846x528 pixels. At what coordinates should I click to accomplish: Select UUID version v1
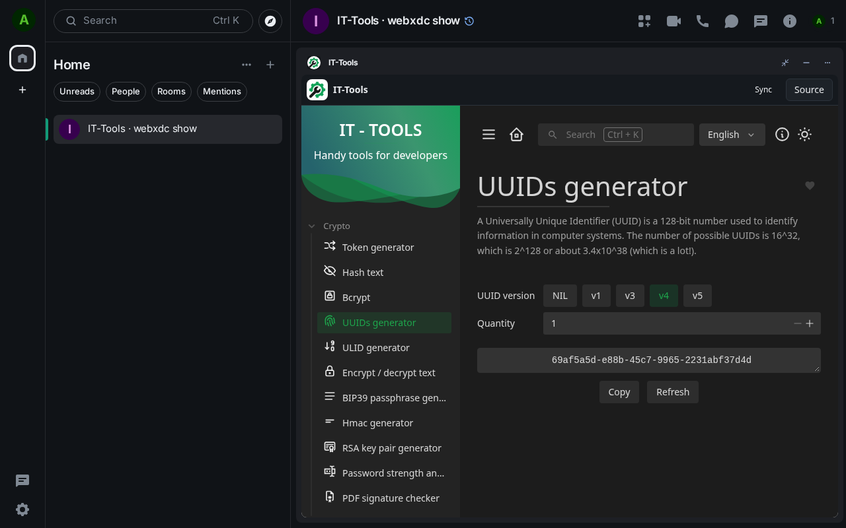coord(596,296)
